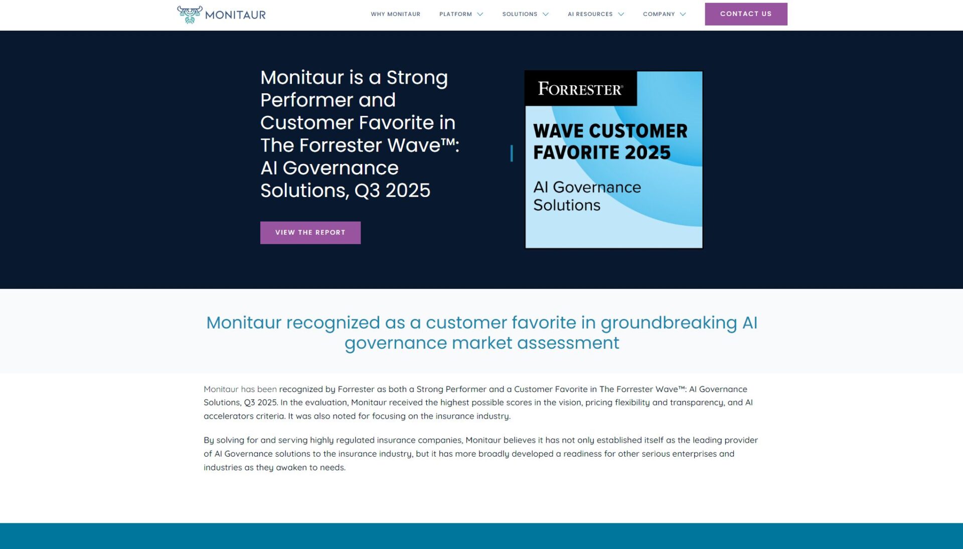This screenshot has height=549, width=963.
Task: Expand the AI Resources dropdown chevron
Action: (621, 14)
